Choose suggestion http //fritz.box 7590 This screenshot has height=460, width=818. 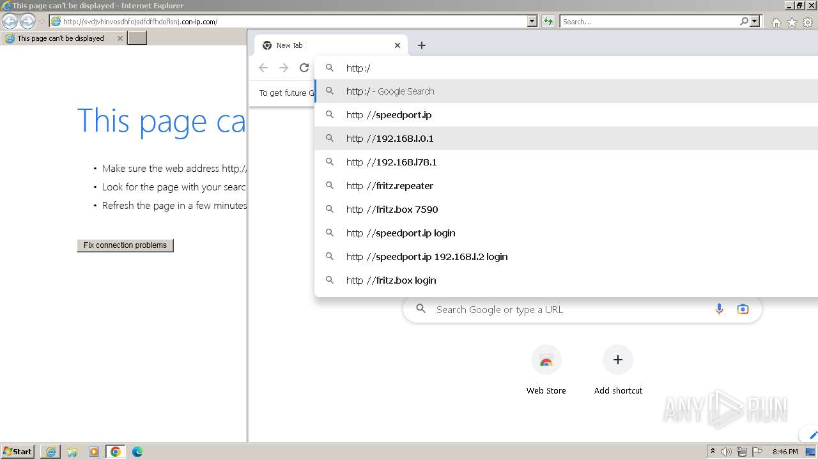566,210
